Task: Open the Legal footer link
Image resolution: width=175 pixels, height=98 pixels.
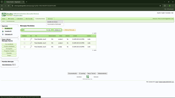Action: pos(157,82)
